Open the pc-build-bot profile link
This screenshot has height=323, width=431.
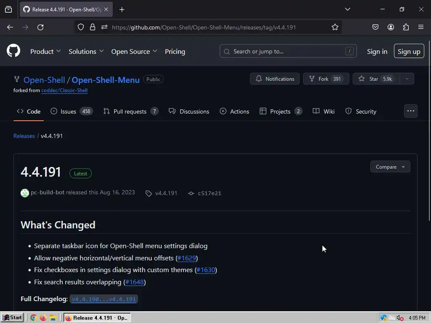pos(48,192)
